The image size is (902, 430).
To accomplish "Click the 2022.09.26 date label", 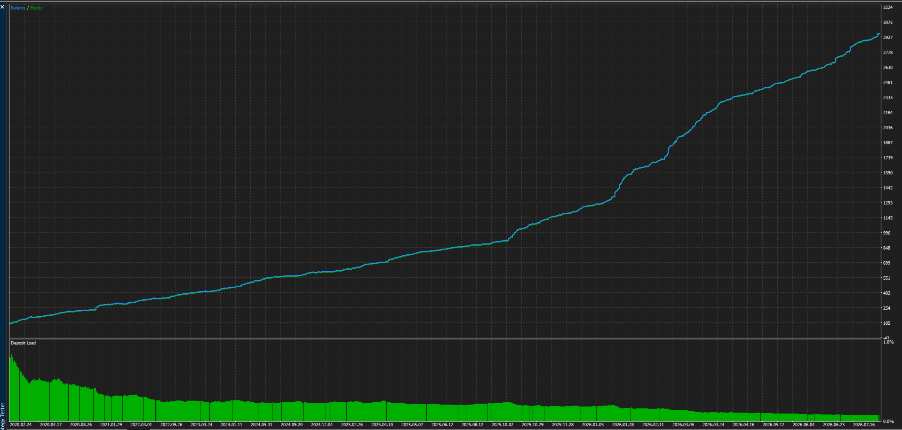I will click(x=171, y=425).
